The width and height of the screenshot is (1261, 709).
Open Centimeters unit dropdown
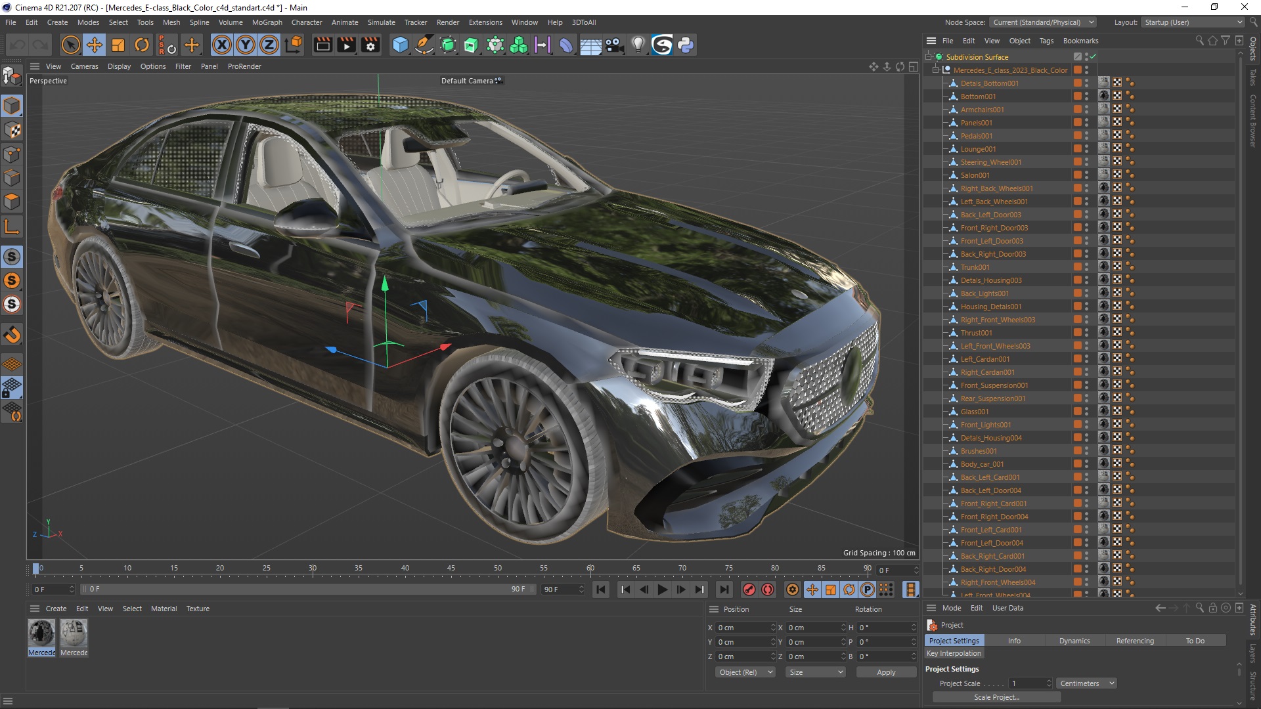point(1086,683)
